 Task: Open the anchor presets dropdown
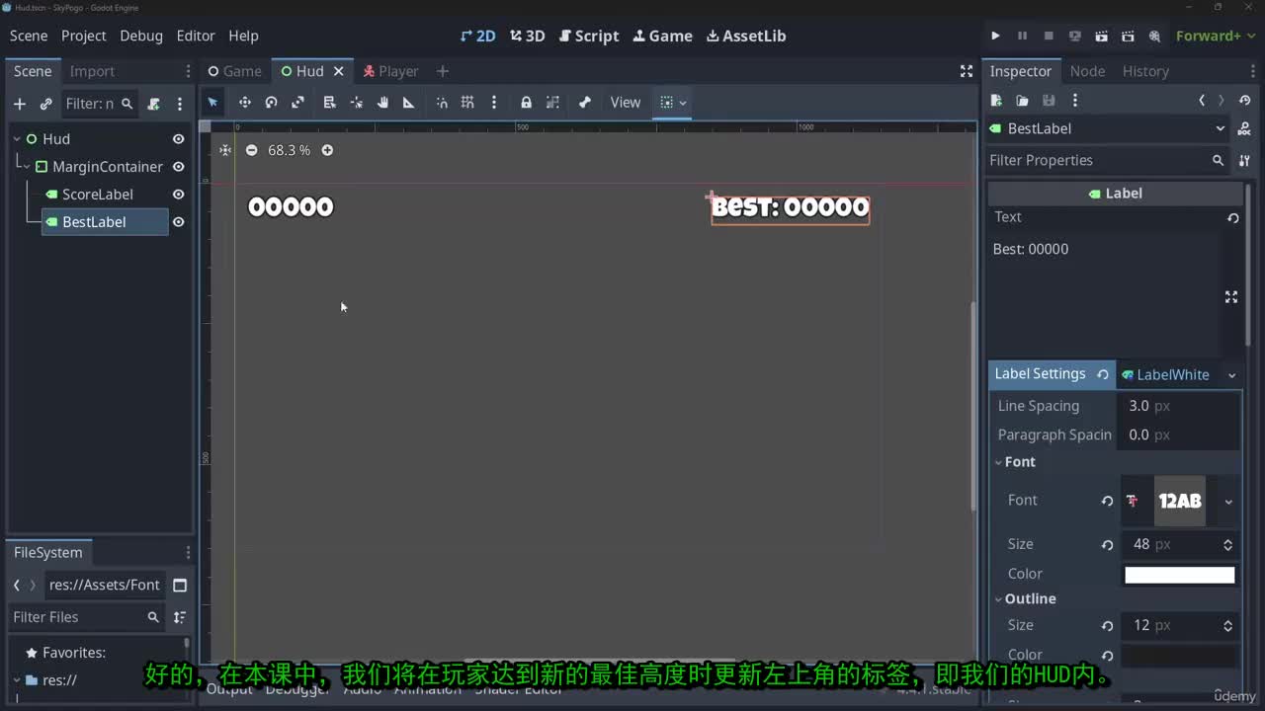(x=673, y=103)
